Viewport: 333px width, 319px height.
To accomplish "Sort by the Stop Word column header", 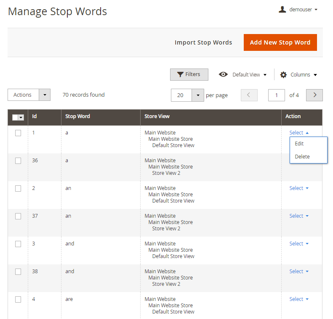I will click(x=77, y=116).
